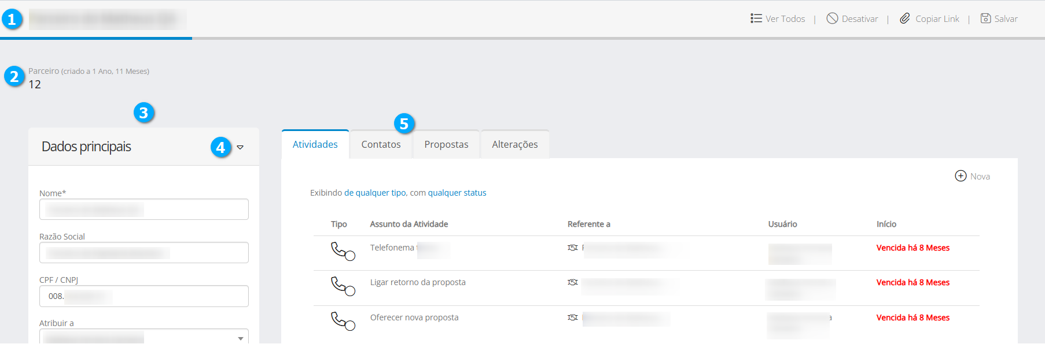Click the Ver Todos list icon

[x=756, y=18]
